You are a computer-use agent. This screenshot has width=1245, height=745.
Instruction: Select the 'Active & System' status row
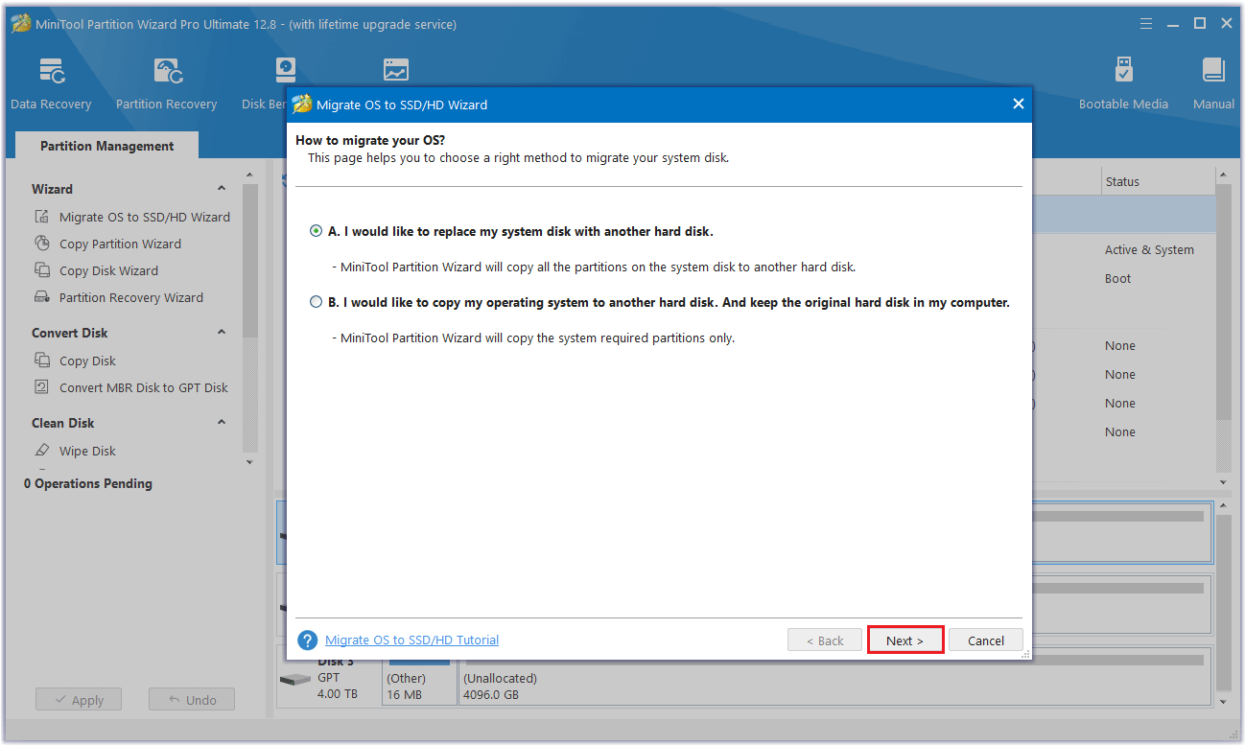tap(1149, 249)
